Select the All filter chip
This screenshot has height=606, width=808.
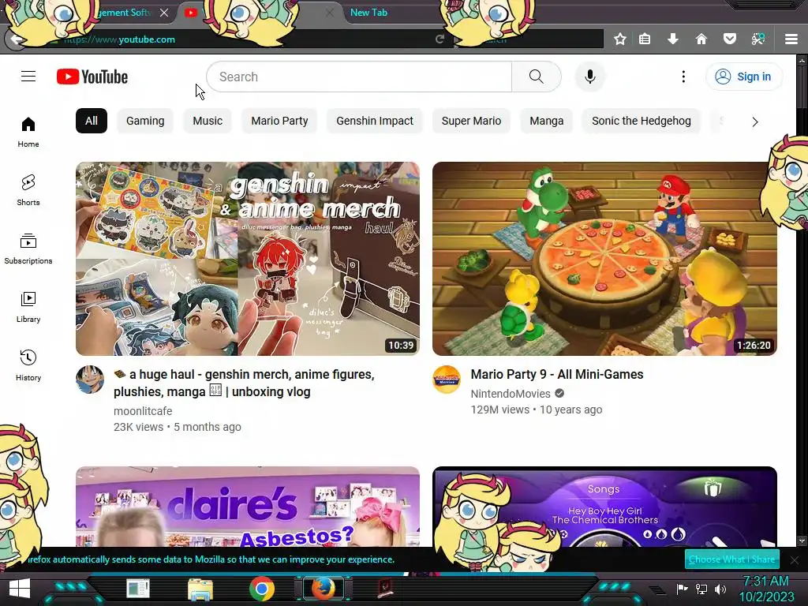(92, 121)
